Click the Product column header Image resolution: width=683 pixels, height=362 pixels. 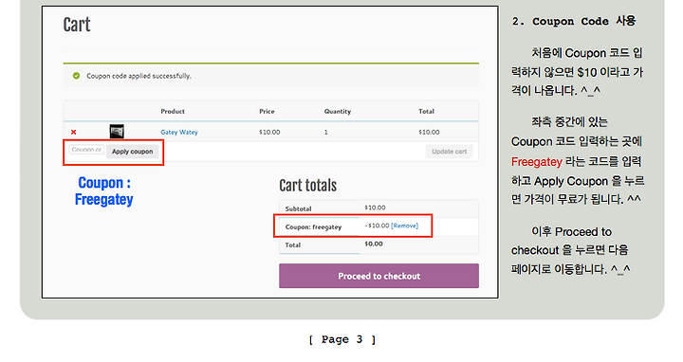click(x=173, y=112)
